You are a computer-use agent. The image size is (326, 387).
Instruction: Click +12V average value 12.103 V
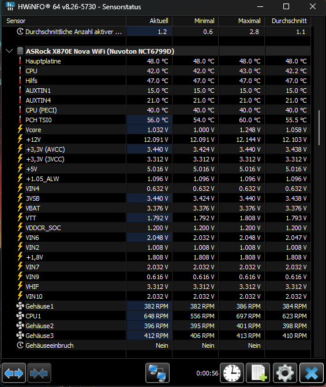(x=294, y=140)
